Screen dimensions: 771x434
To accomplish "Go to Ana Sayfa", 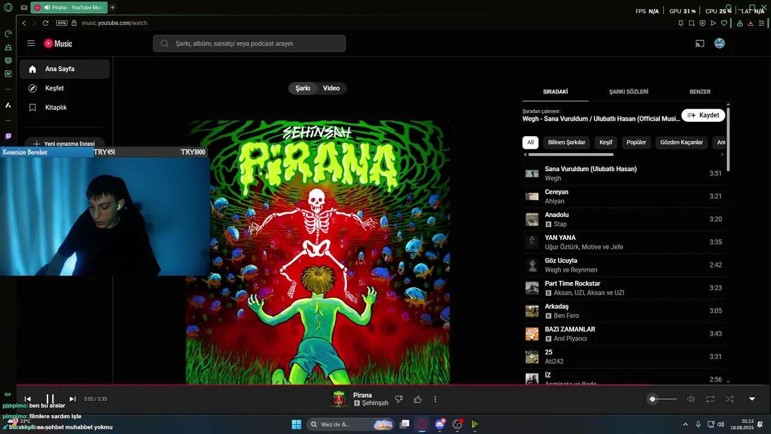I will click(x=64, y=69).
